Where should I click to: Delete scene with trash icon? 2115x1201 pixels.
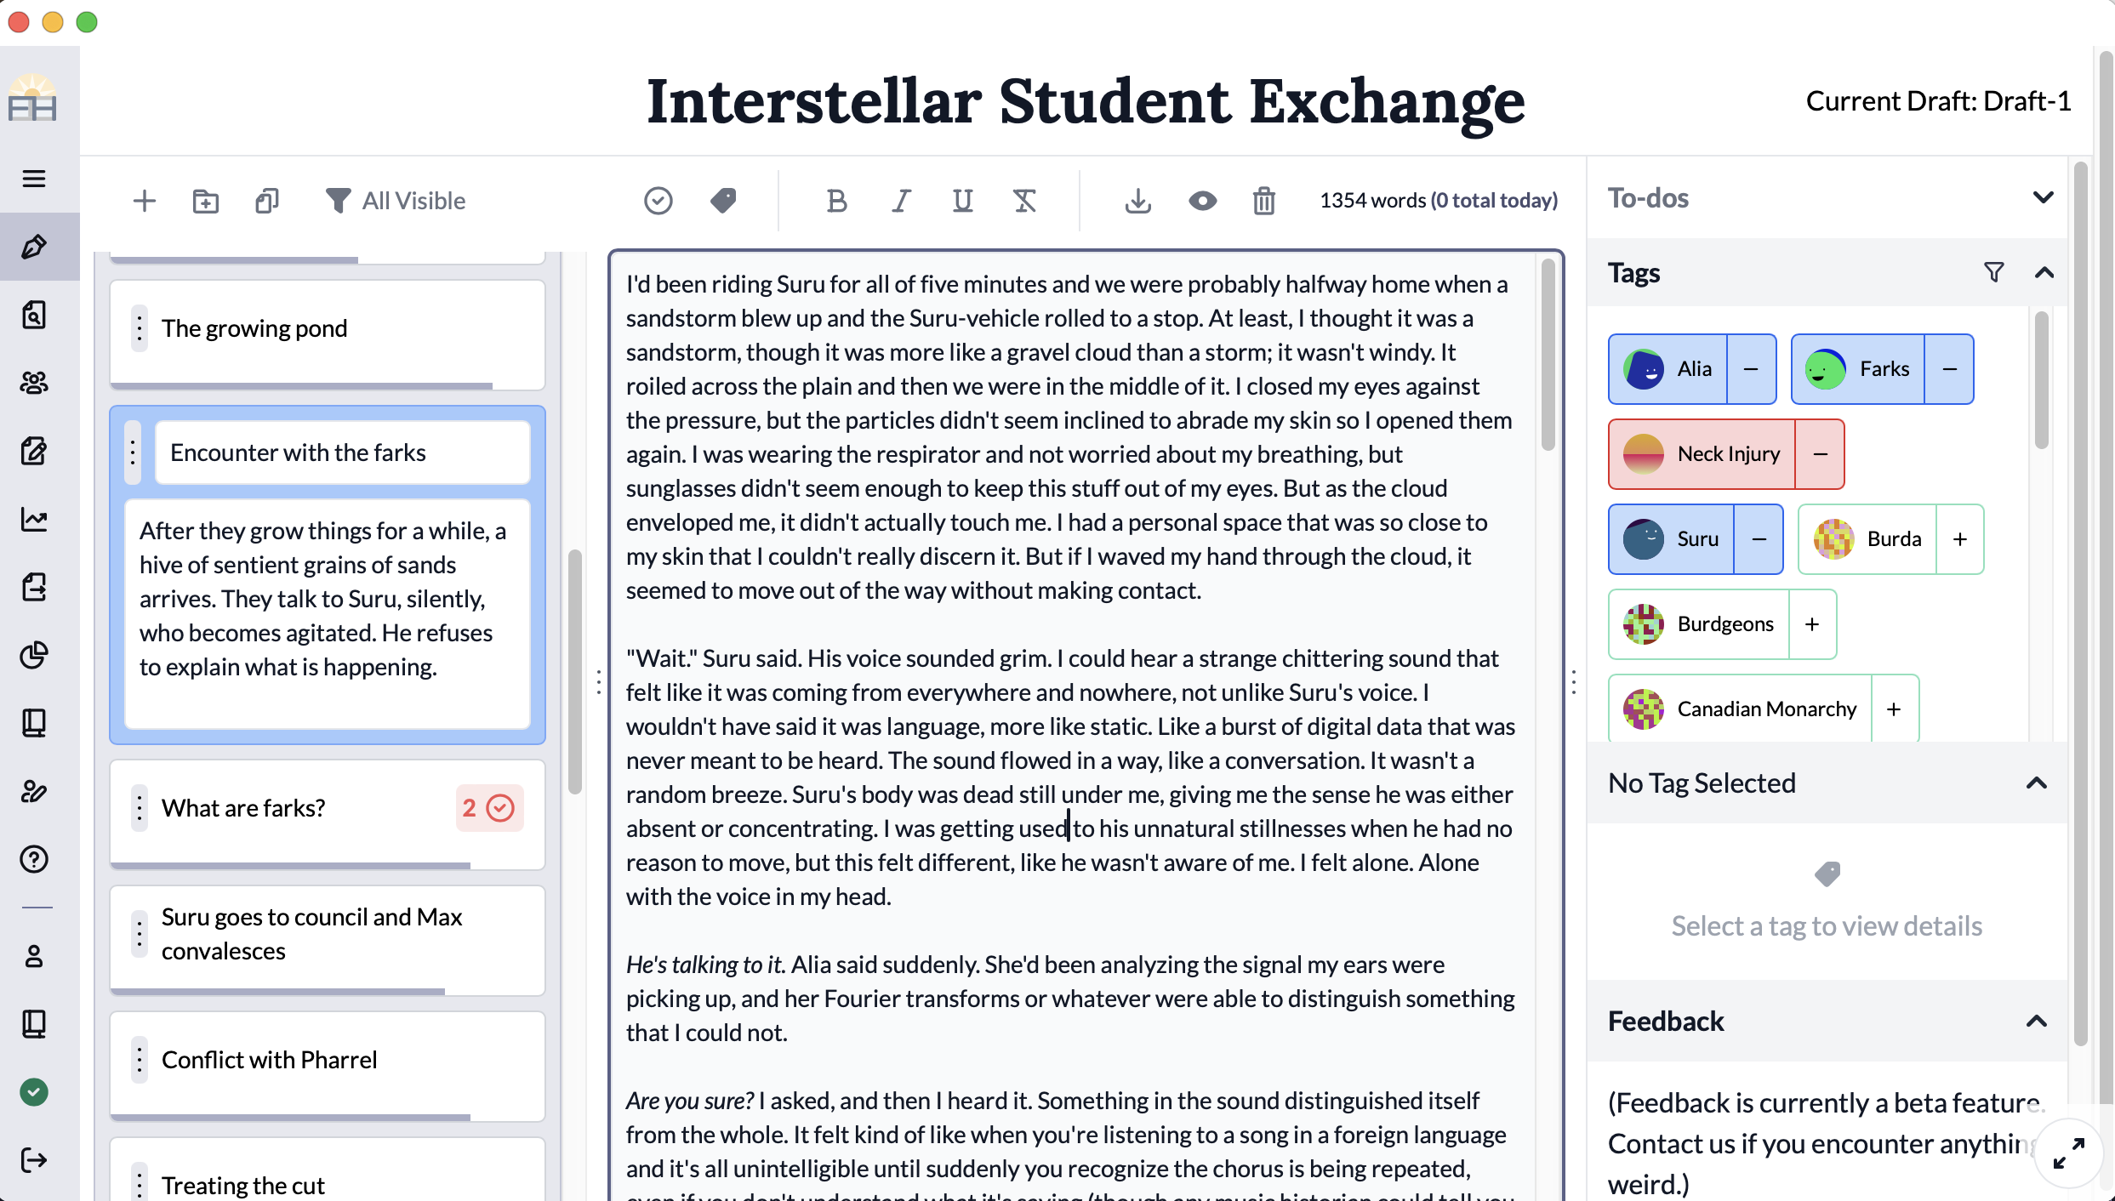point(1264,201)
